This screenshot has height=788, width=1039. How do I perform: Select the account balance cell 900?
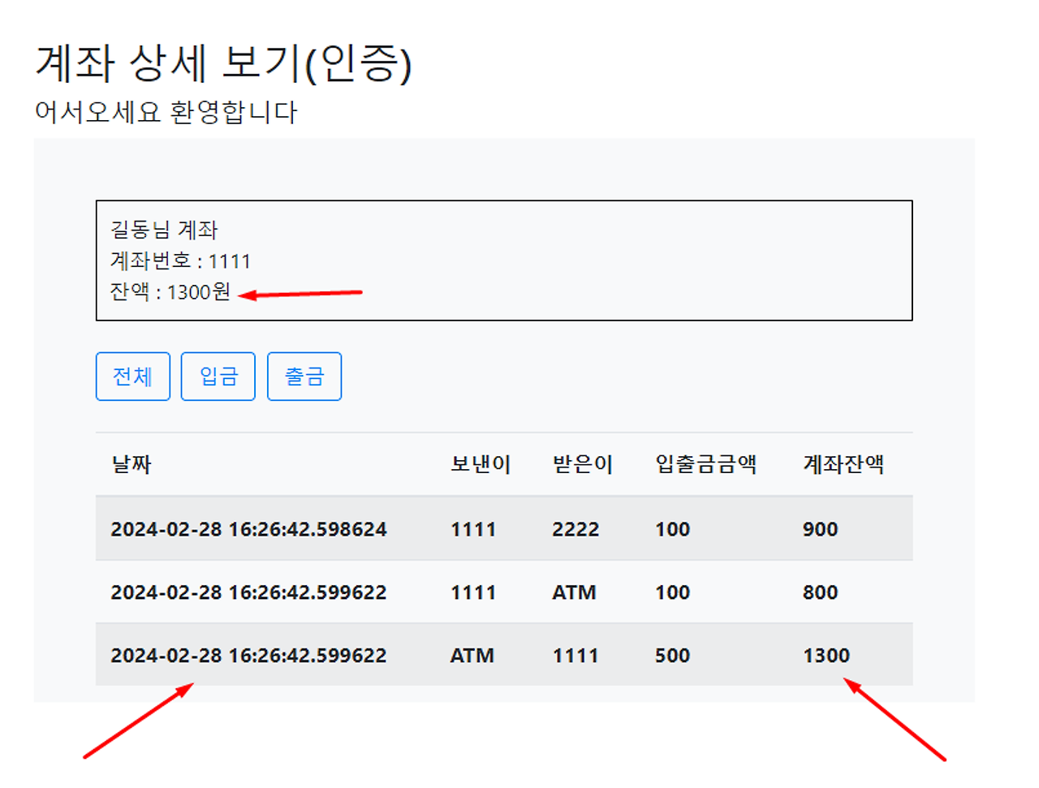click(821, 529)
